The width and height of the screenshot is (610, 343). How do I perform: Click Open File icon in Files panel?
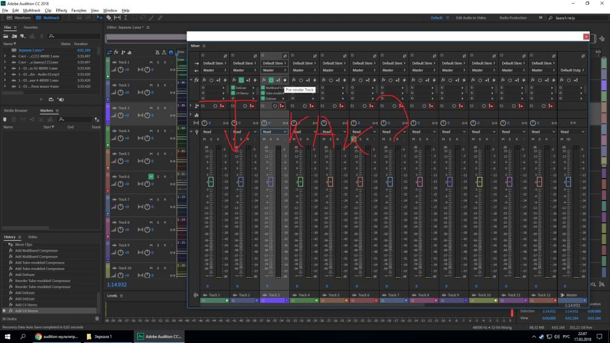(6, 36)
